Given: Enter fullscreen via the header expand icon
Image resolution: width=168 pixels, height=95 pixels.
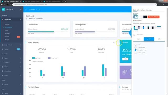Looking at the screenshot, I should coord(26,9).
